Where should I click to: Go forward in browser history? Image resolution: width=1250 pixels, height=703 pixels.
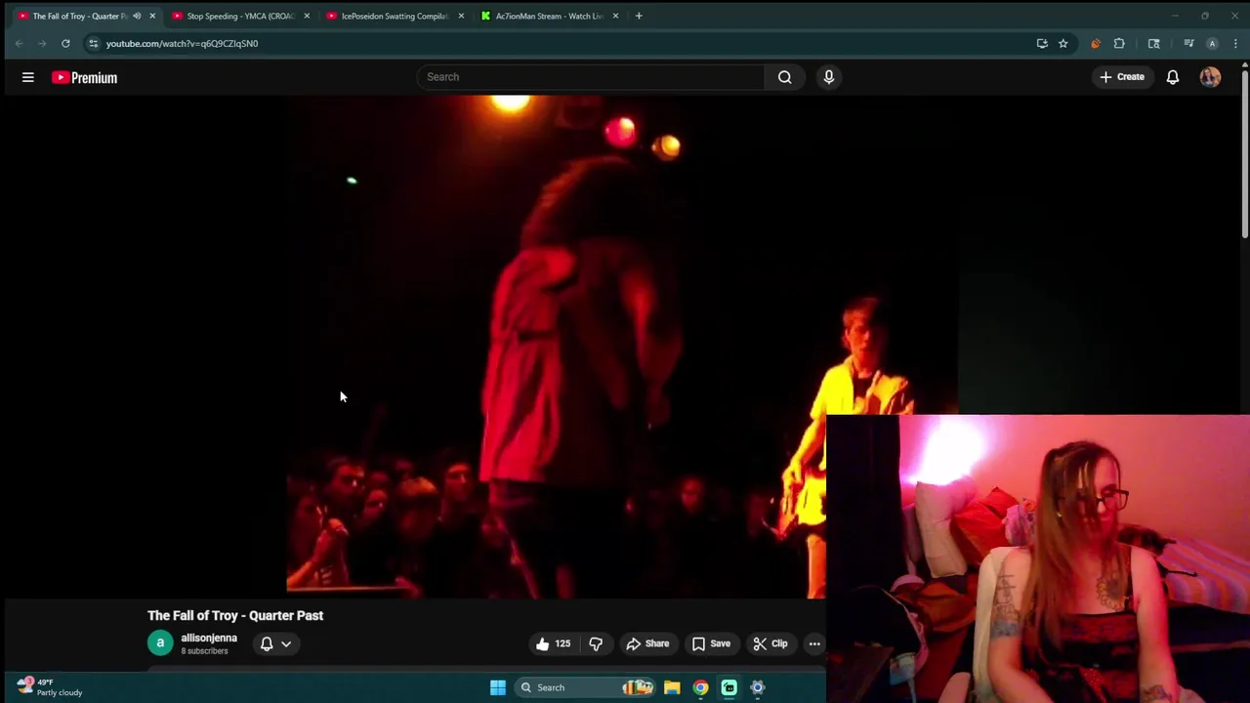[x=42, y=43]
